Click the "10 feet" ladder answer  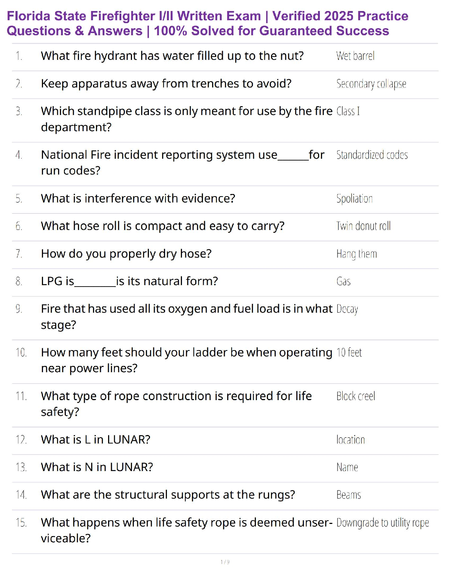[x=349, y=353]
